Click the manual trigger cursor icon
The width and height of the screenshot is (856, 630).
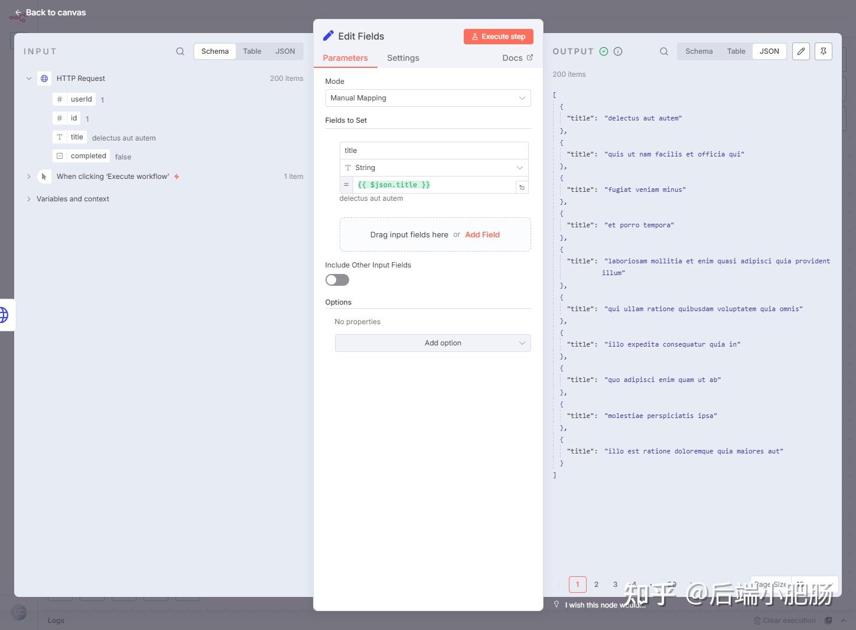pos(44,177)
